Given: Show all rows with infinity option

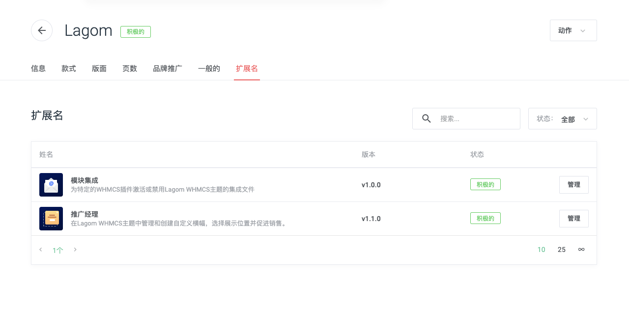Looking at the screenshot, I should click(x=581, y=250).
